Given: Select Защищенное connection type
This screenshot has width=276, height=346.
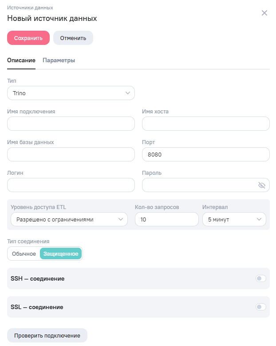Looking at the screenshot, I should point(61,254).
